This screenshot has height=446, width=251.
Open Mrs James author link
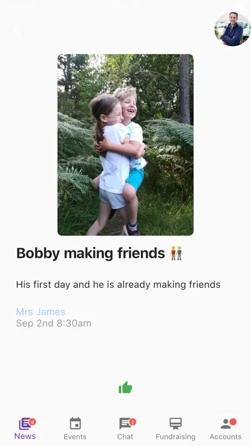click(x=41, y=312)
